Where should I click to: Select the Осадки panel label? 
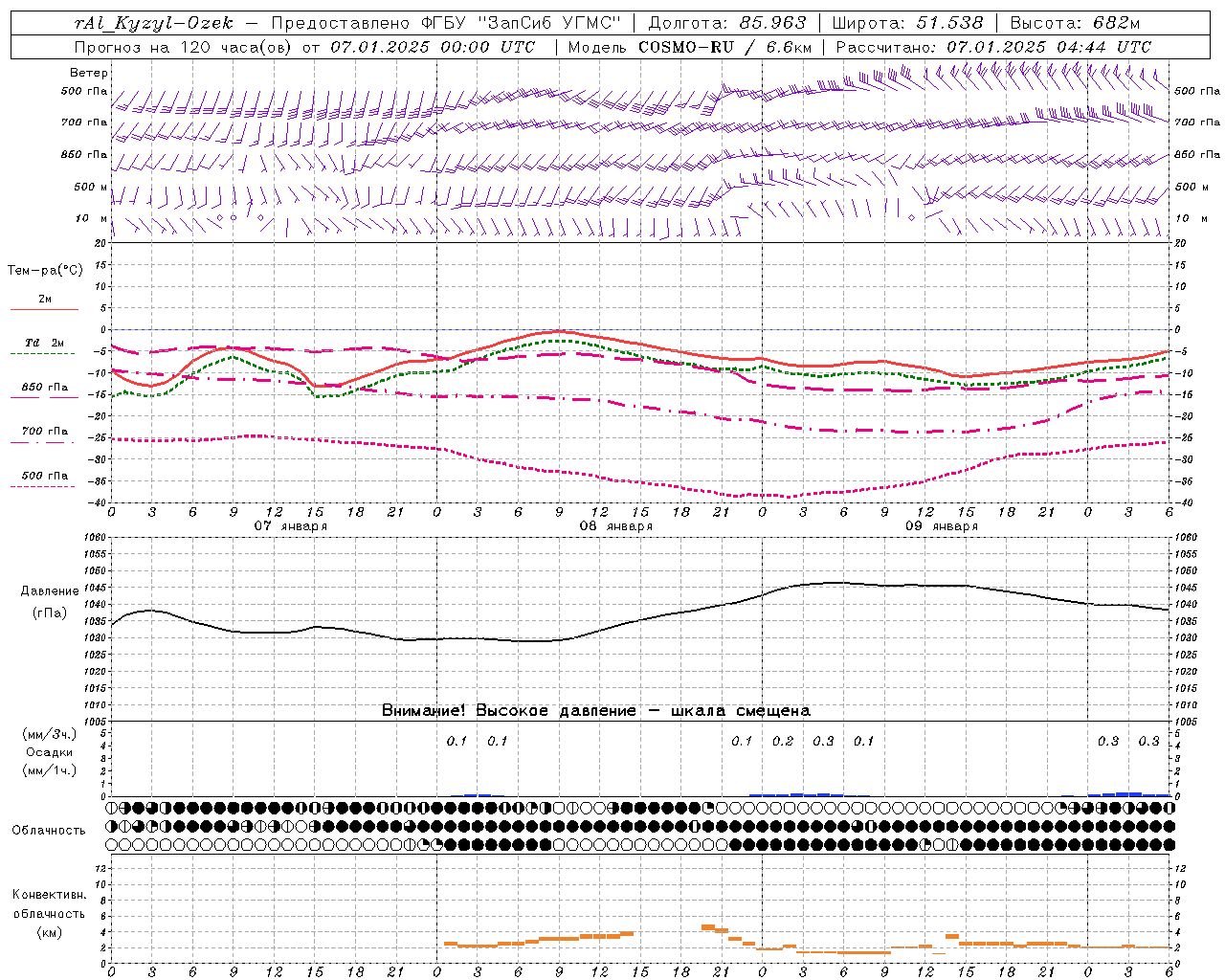point(49,752)
